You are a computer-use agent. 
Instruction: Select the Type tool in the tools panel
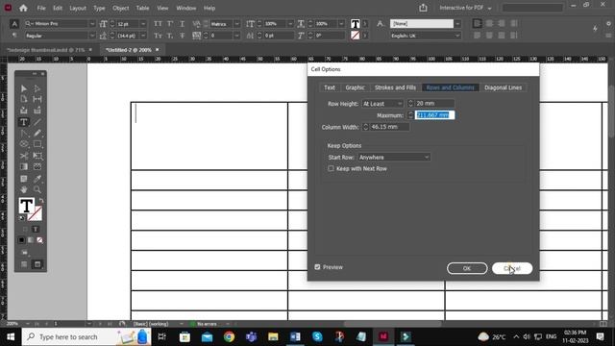pyautogui.click(x=24, y=122)
